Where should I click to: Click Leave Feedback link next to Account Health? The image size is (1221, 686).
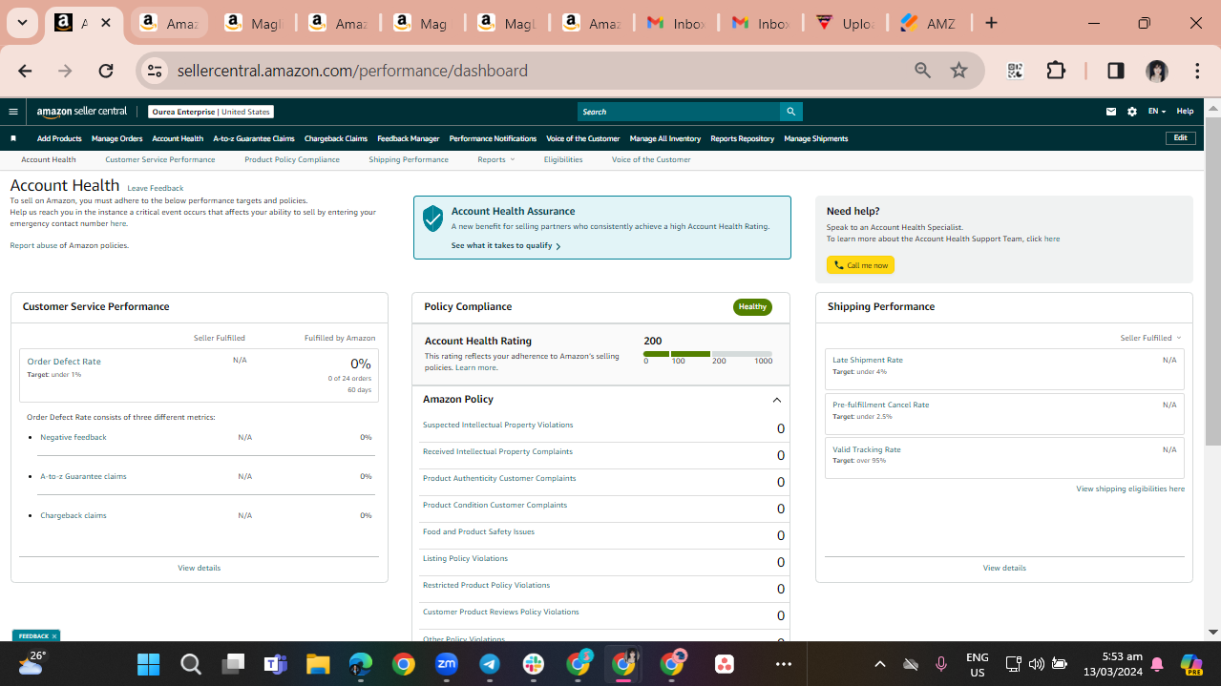pos(156,188)
